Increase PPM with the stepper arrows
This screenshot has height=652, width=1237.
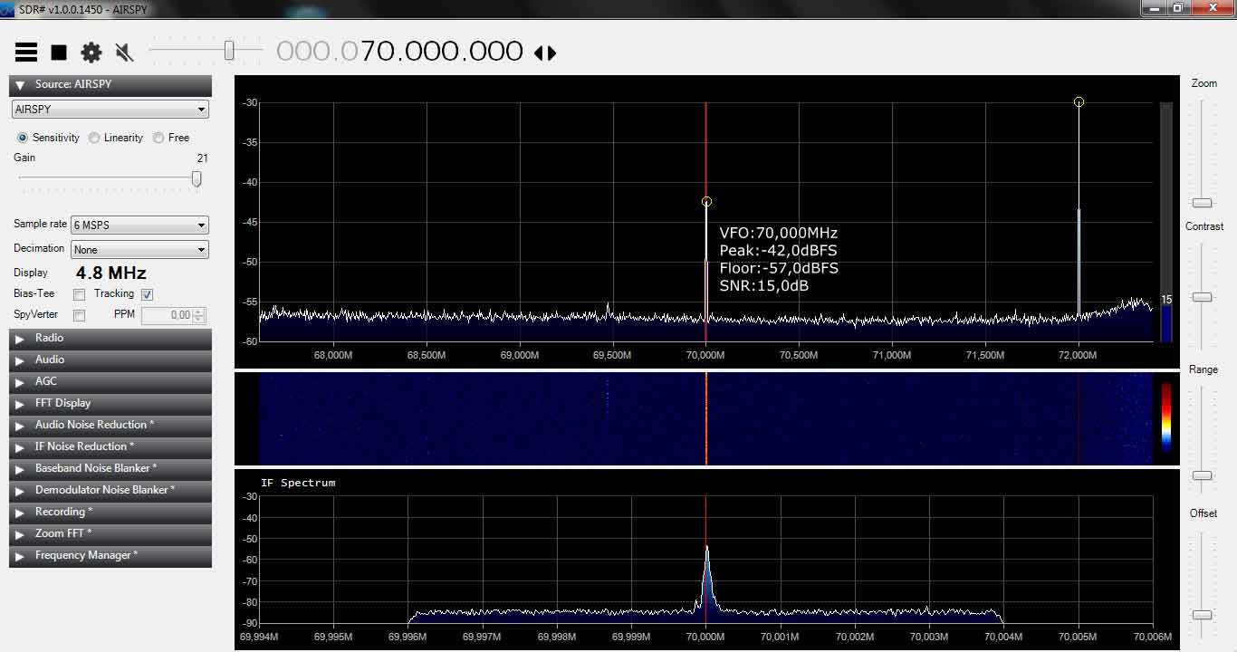[199, 312]
